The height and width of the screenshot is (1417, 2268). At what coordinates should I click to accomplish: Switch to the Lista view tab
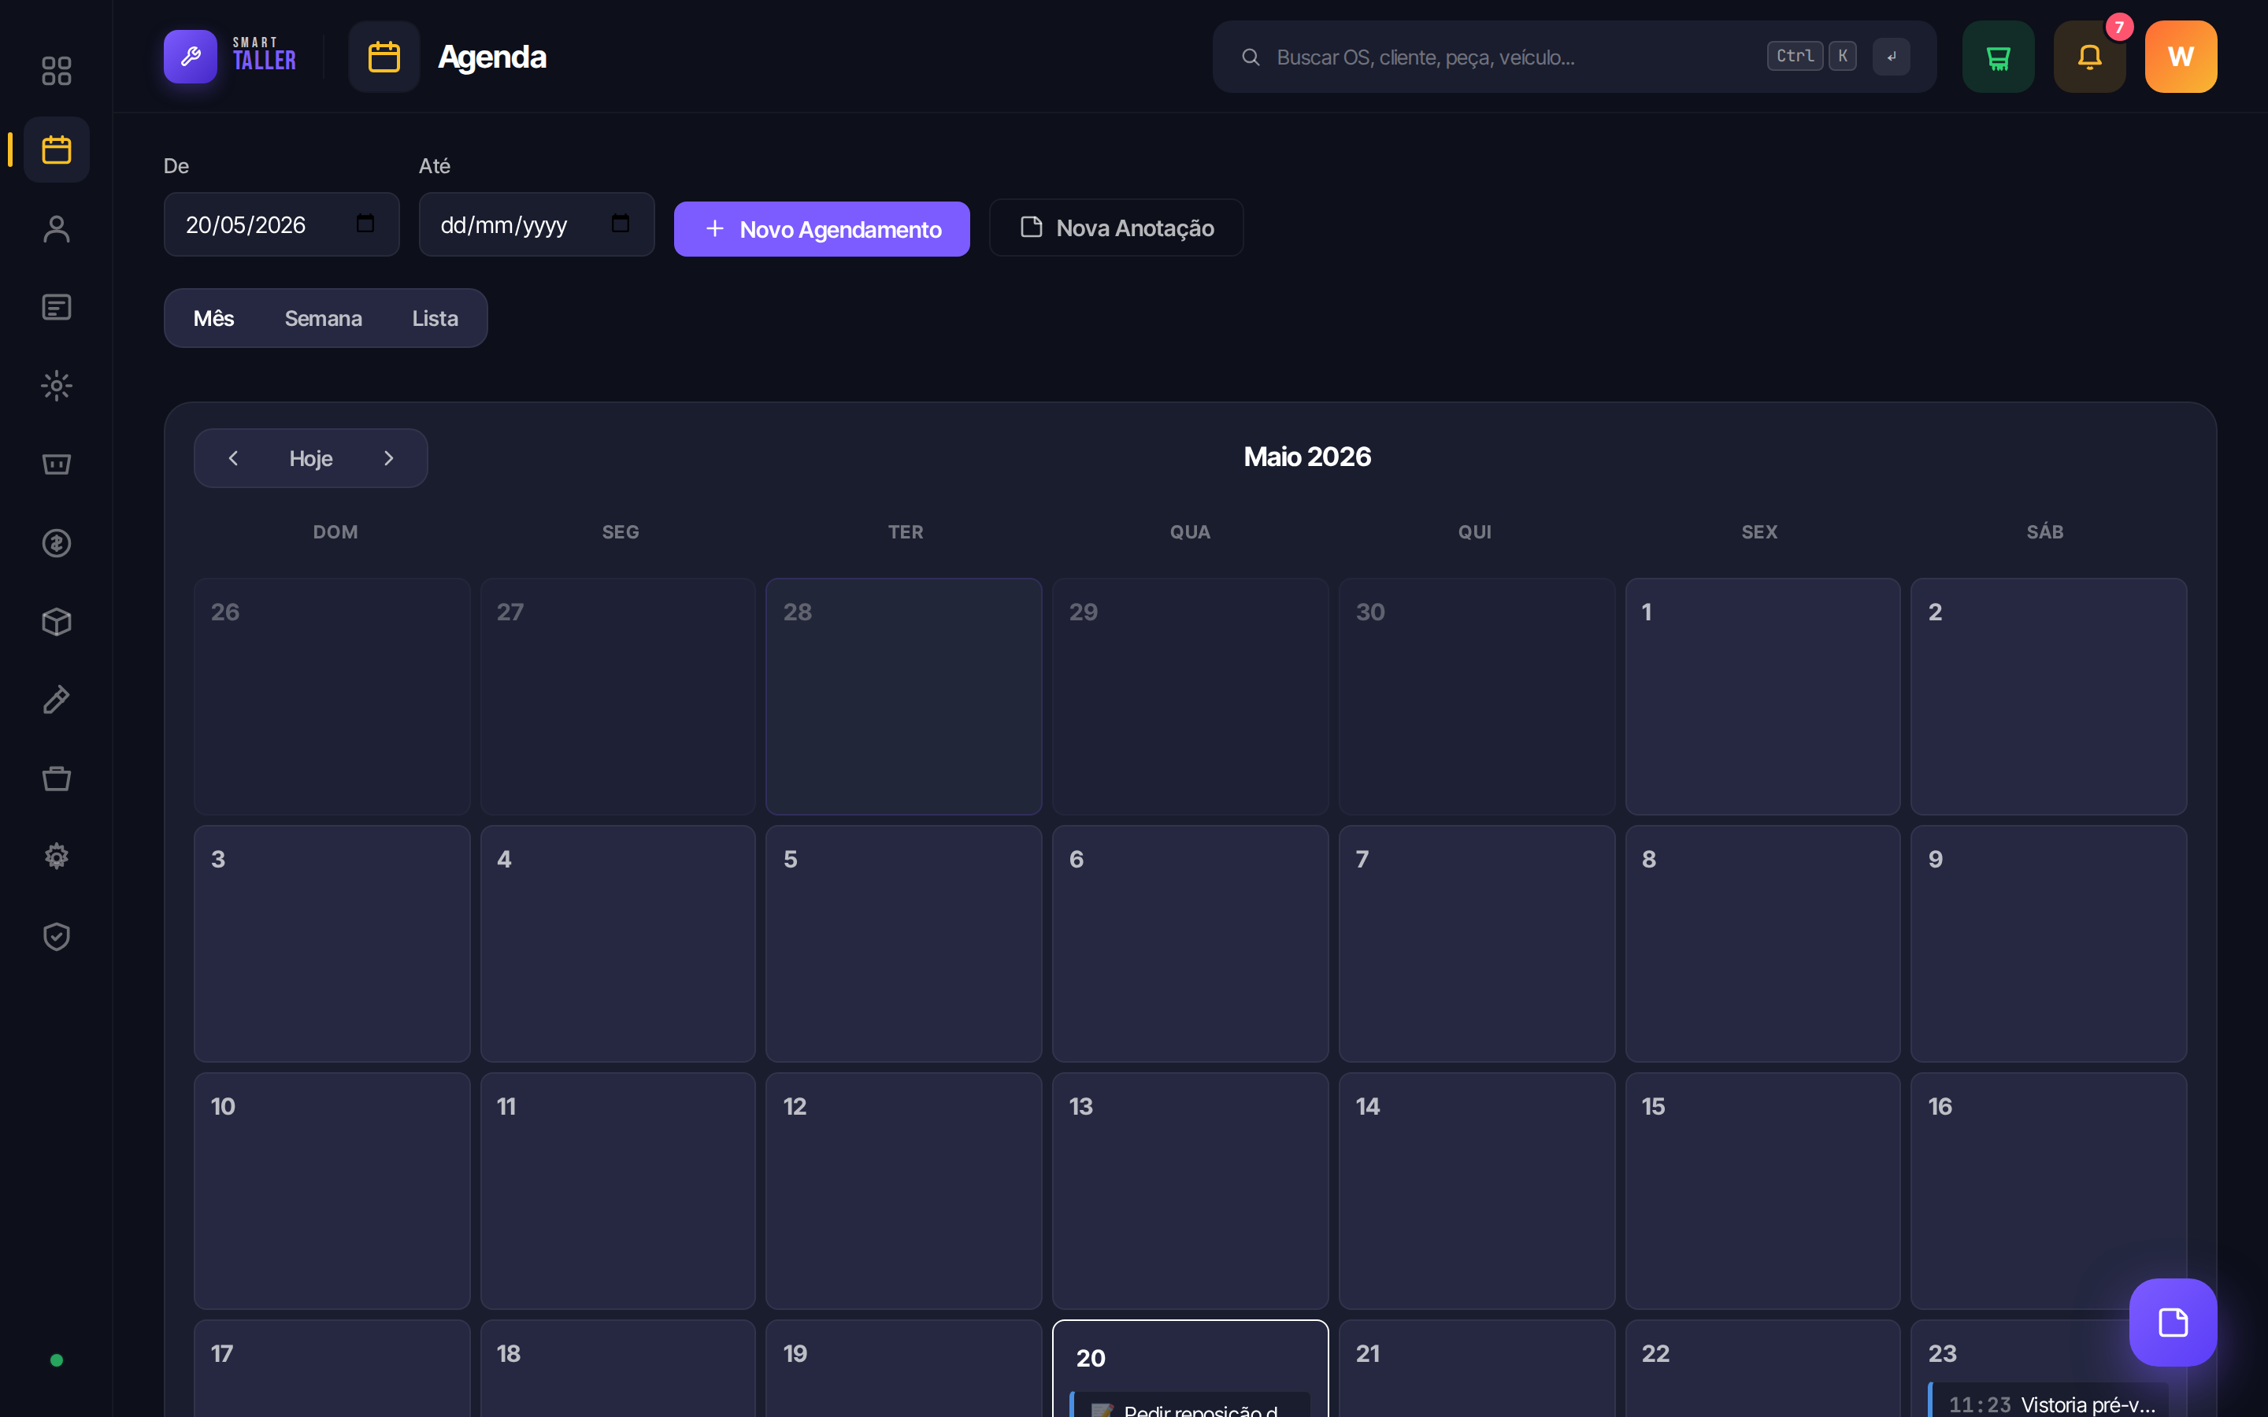pos(435,319)
